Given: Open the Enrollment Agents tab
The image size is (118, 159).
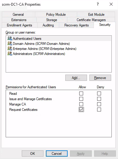Looking at the screenshot, I should (19, 25).
